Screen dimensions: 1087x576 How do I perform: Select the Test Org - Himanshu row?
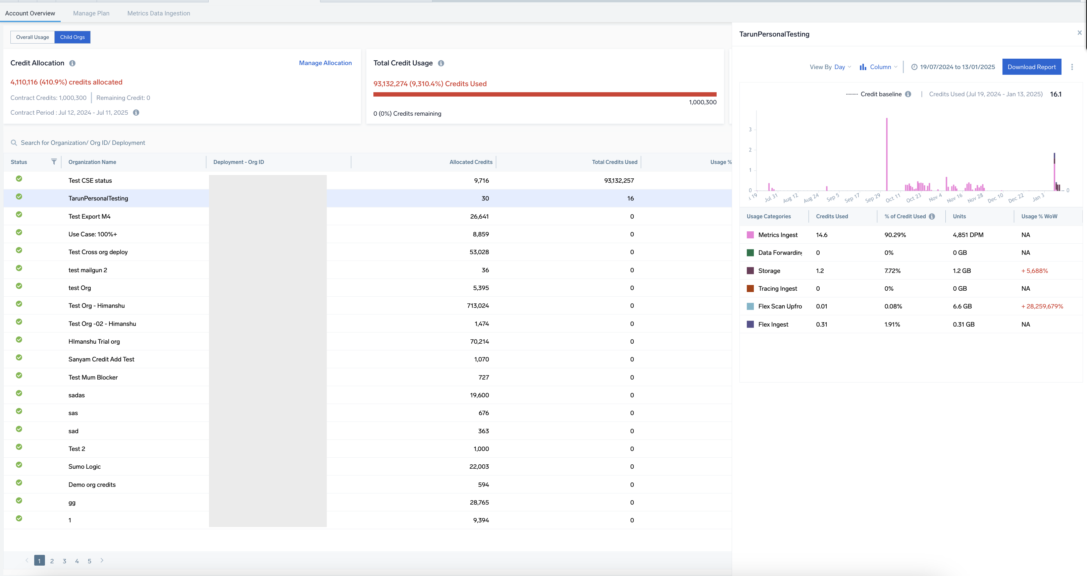368,306
